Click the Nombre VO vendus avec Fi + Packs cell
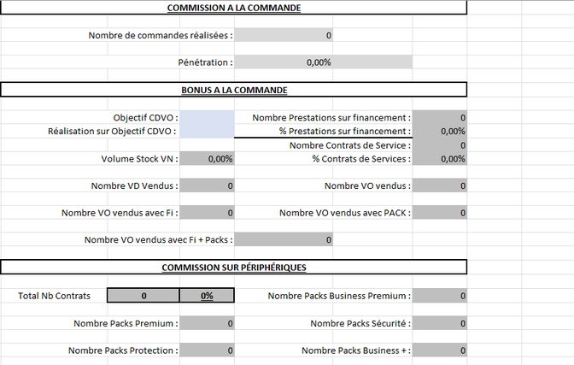This screenshot has height=365, width=574. pos(284,239)
